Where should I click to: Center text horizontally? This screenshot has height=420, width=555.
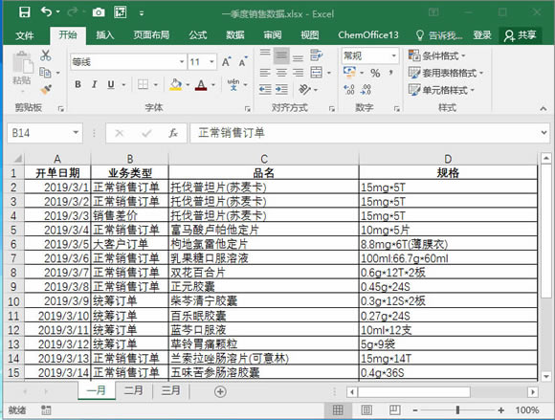pos(281,73)
